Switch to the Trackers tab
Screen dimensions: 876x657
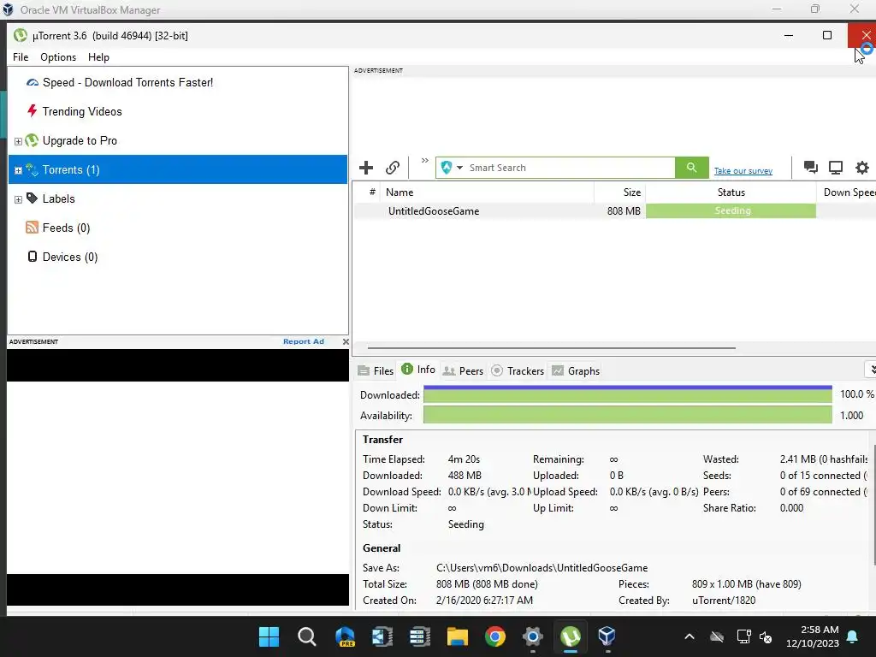[x=518, y=371]
